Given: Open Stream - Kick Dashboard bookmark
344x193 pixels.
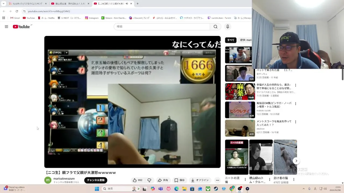Looking at the screenshot, I should (x=114, y=18).
